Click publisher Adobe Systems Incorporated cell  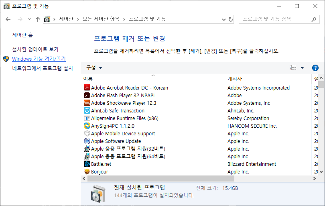point(258,88)
